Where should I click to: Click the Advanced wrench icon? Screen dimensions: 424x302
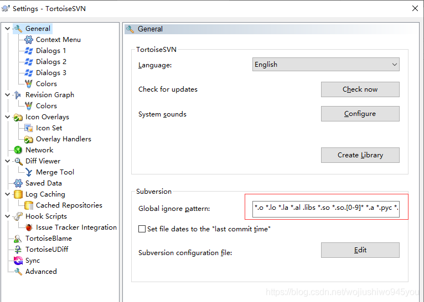pos(18,272)
